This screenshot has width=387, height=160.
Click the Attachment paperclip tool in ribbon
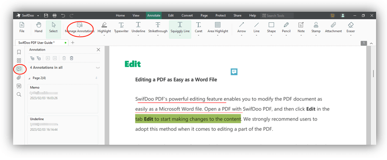(x=333, y=27)
